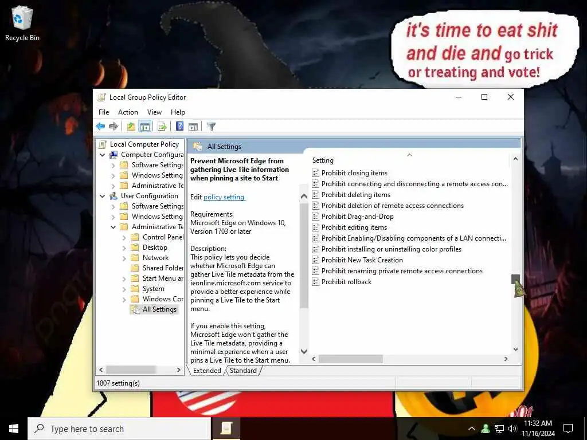Select Shared Folders tree item

(163, 268)
